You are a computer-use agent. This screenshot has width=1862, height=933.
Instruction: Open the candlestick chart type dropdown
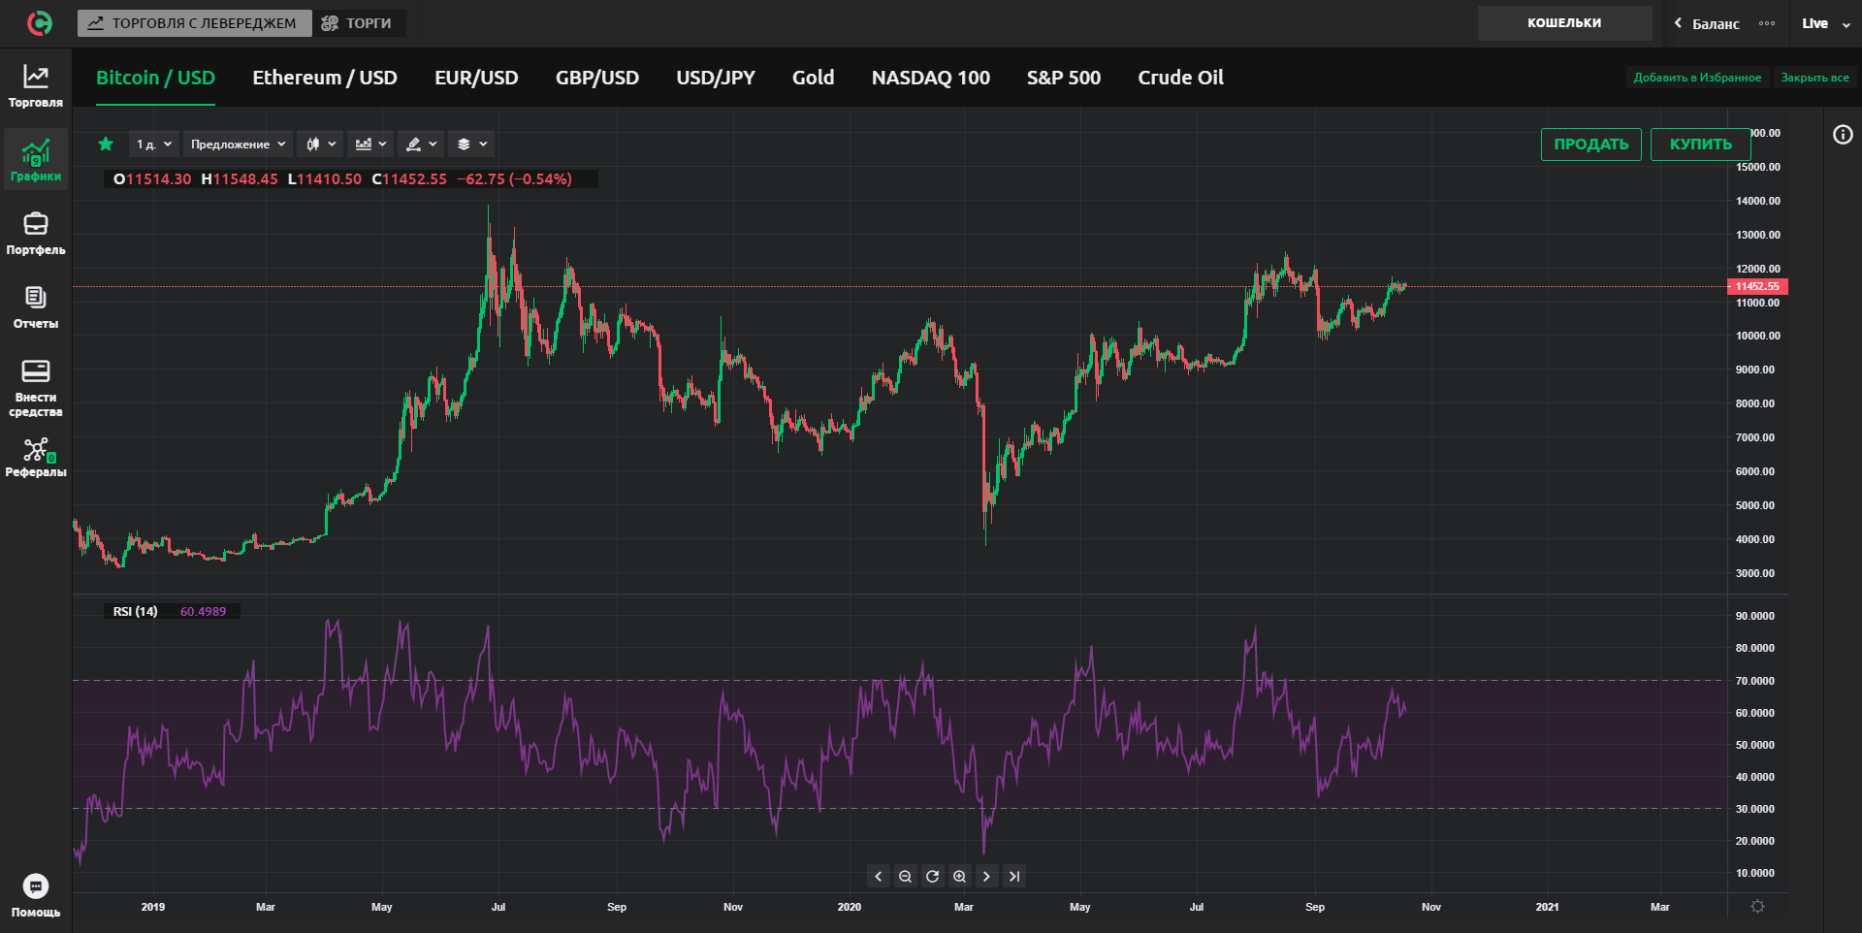(x=320, y=145)
